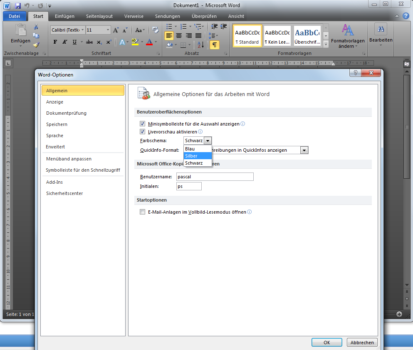Apply strikethrough abc icon
413x350 pixels.
tap(89, 42)
